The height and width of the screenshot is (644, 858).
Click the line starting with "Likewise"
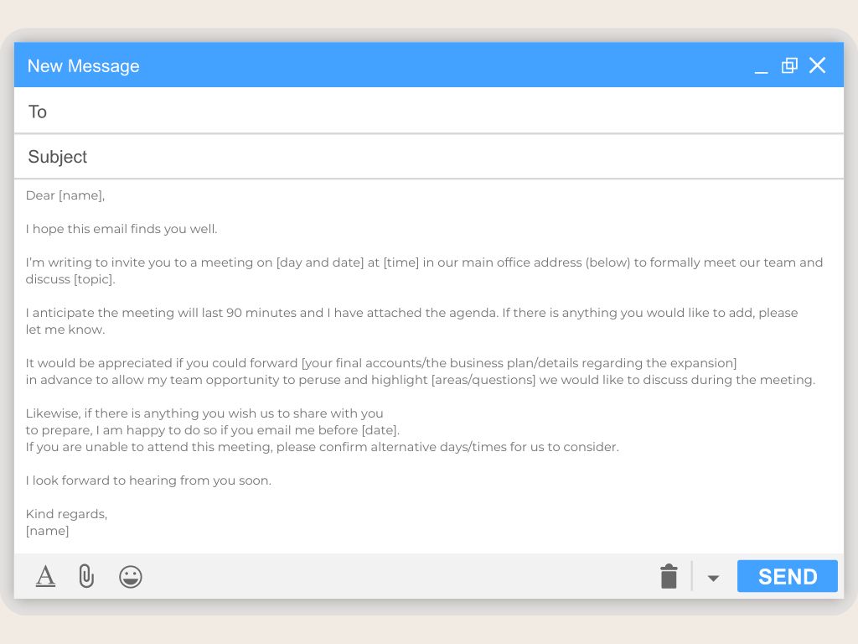point(204,413)
